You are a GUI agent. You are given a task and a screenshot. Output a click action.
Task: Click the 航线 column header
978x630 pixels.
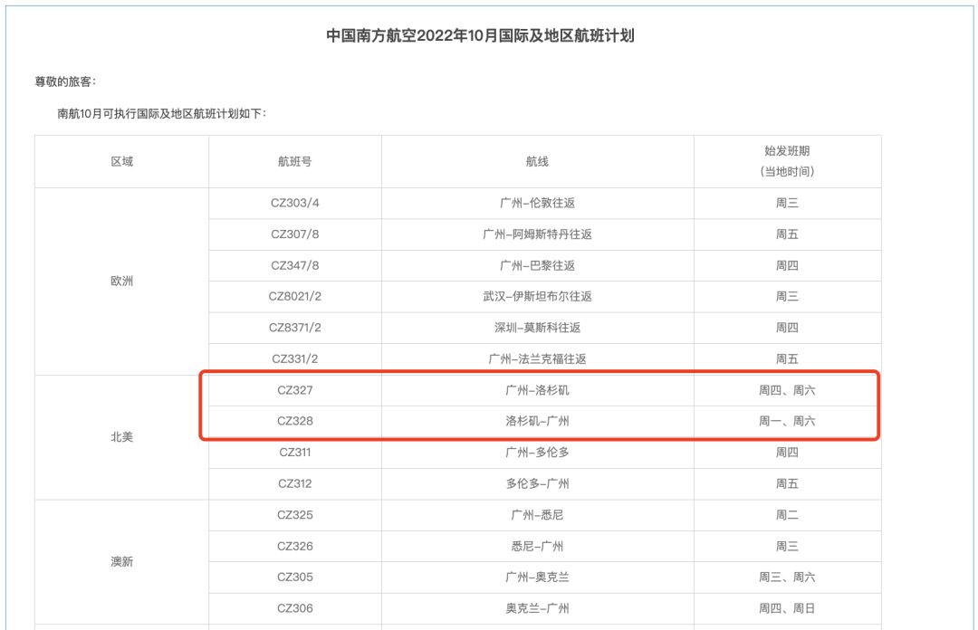tap(537, 161)
